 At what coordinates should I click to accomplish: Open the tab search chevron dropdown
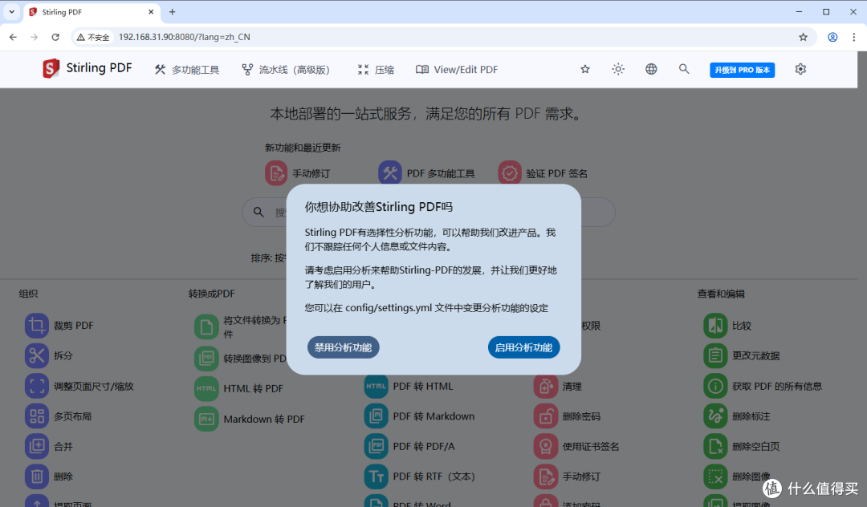coord(11,11)
